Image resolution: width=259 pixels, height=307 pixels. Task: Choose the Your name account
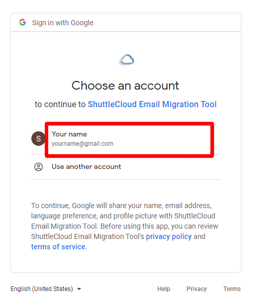coord(126,139)
